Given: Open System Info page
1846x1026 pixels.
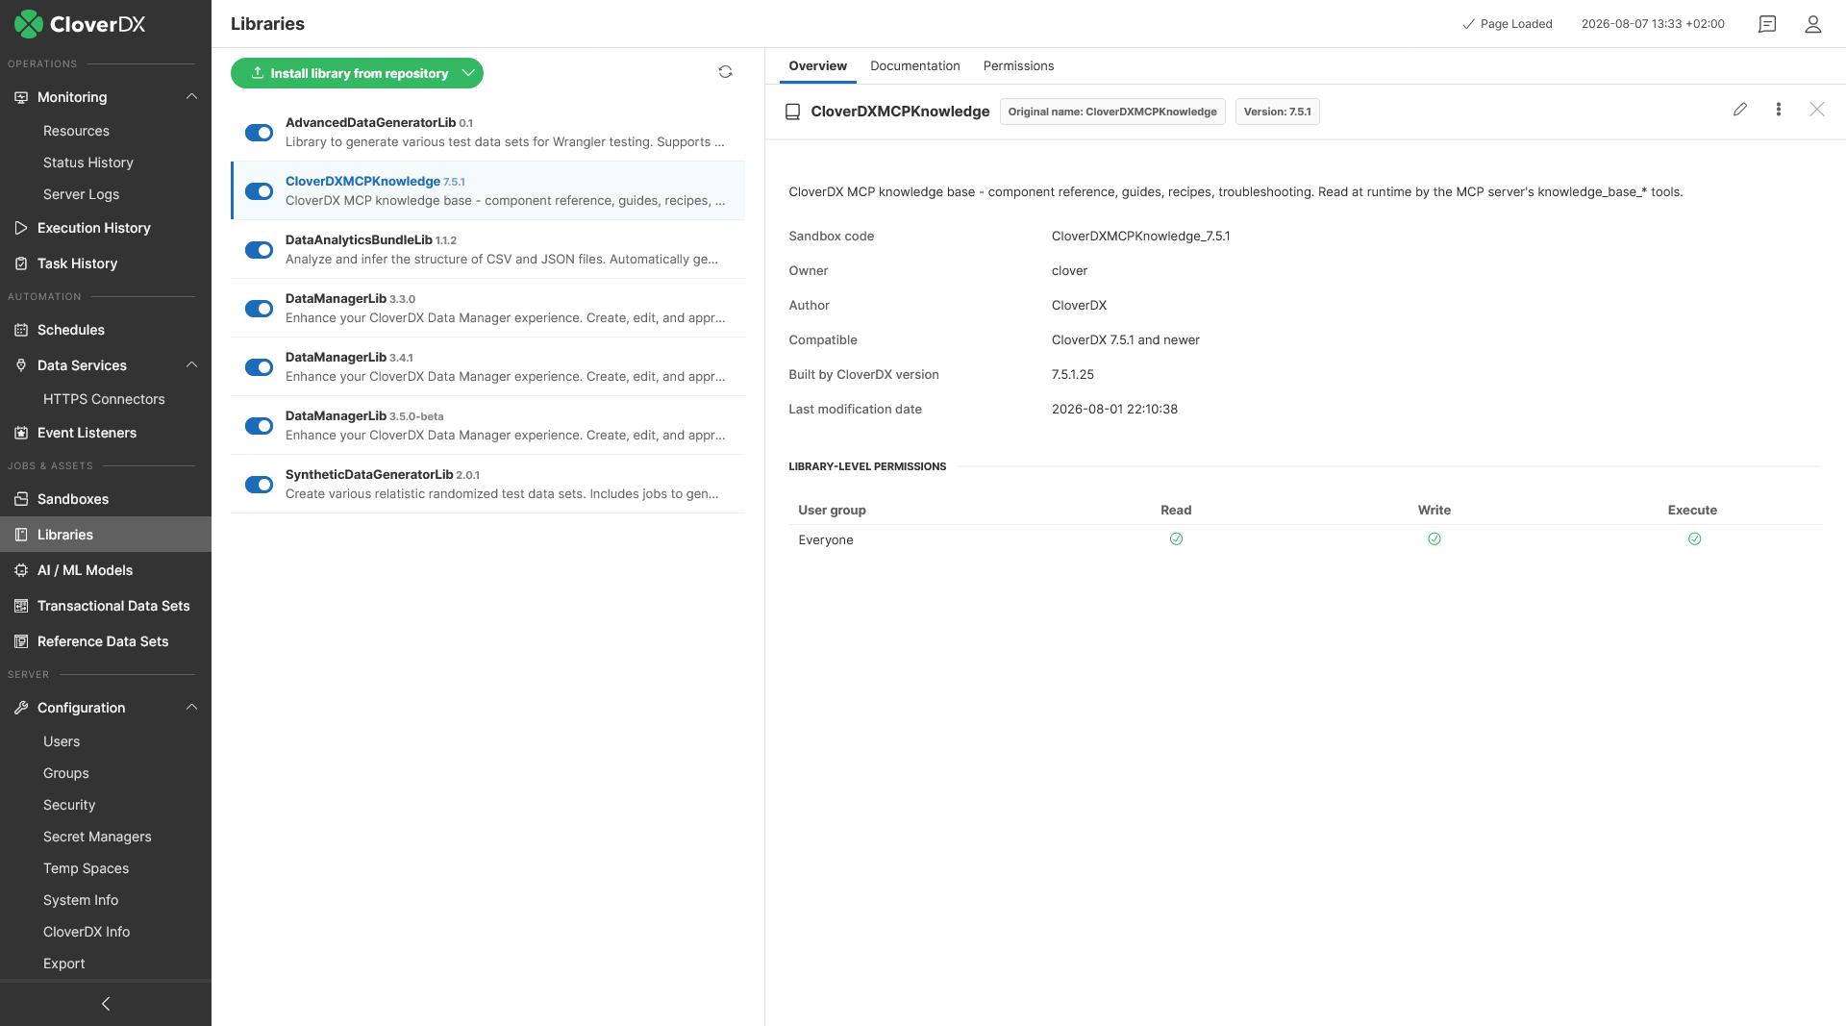Looking at the screenshot, I should [81, 900].
